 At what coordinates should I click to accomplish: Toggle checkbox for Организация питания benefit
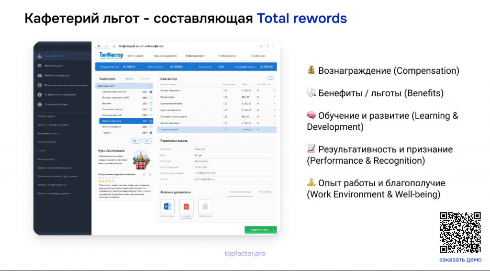click(151, 92)
